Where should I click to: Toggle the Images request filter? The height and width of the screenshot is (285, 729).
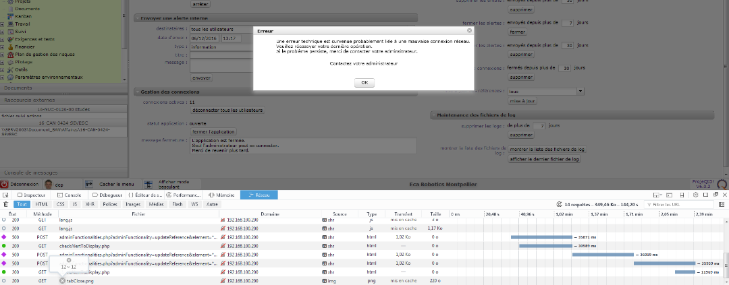(x=133, y=204)
